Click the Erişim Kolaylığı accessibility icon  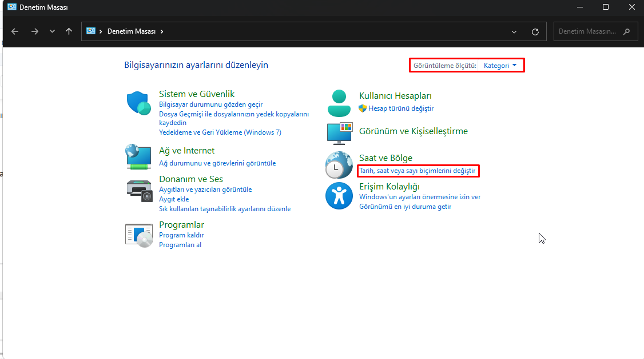(339, 196)
